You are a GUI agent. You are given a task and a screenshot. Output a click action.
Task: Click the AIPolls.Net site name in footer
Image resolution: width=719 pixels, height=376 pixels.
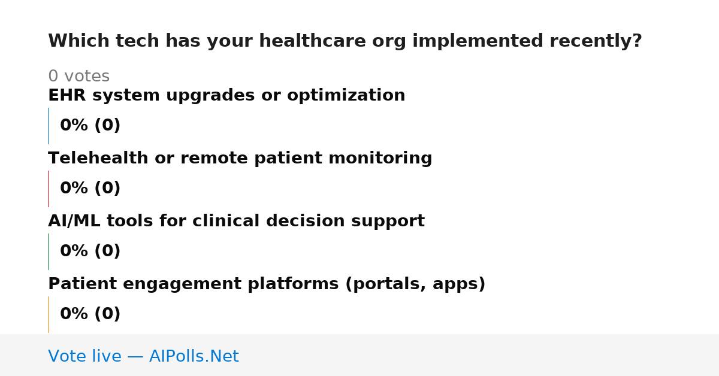coord(194,356)
